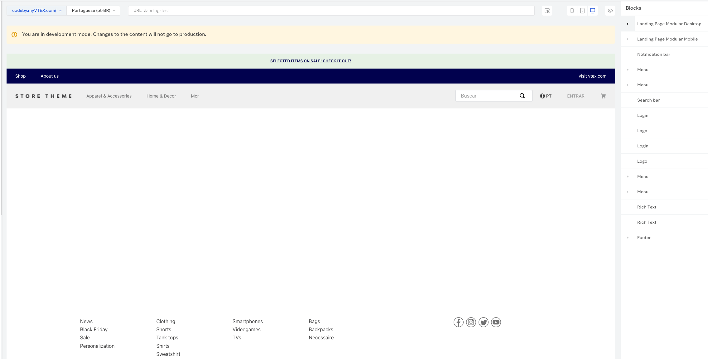
Task: Switch to tablet viewport icon
Action: 582,11
